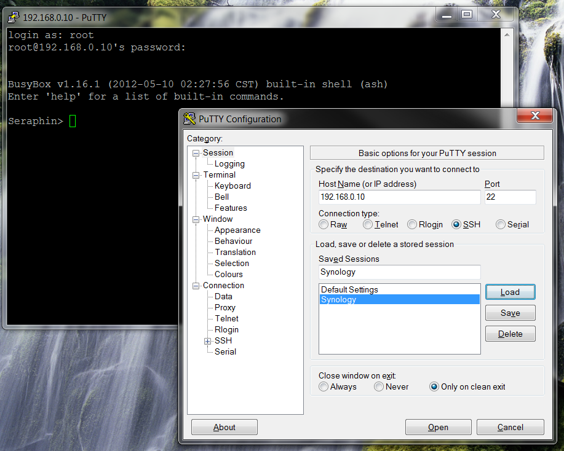Image resolution: width=564 pixels, height=451 pixels.
Task: Cancel the PuTTY Configuration dialog
Action: 510,427
